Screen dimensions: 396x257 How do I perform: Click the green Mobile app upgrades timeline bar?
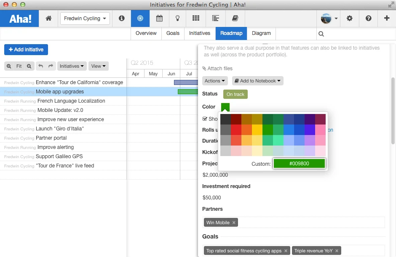tap(188, 92)
